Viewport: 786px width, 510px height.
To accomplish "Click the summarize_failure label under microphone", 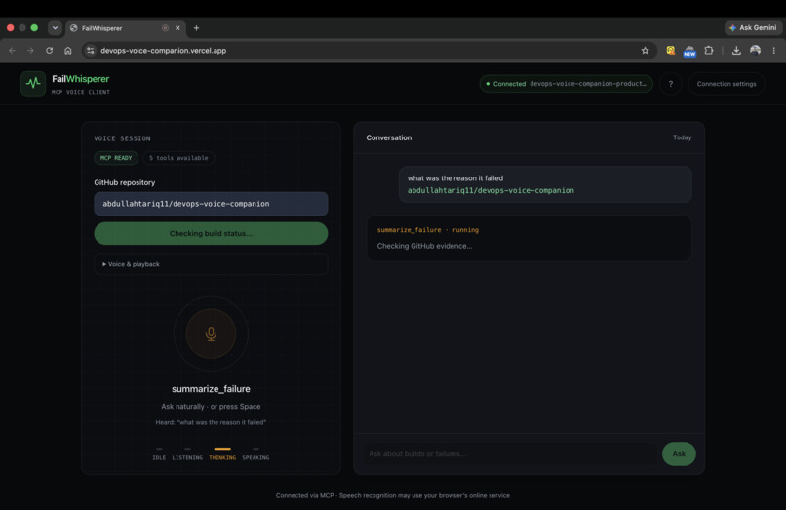I will 211,389.
